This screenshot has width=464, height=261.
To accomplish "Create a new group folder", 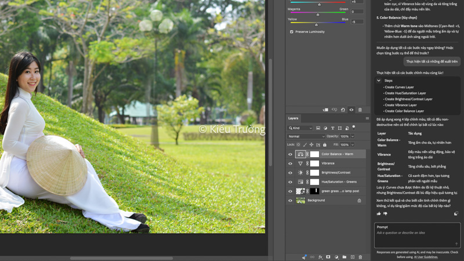I will [x=344, y=257].
